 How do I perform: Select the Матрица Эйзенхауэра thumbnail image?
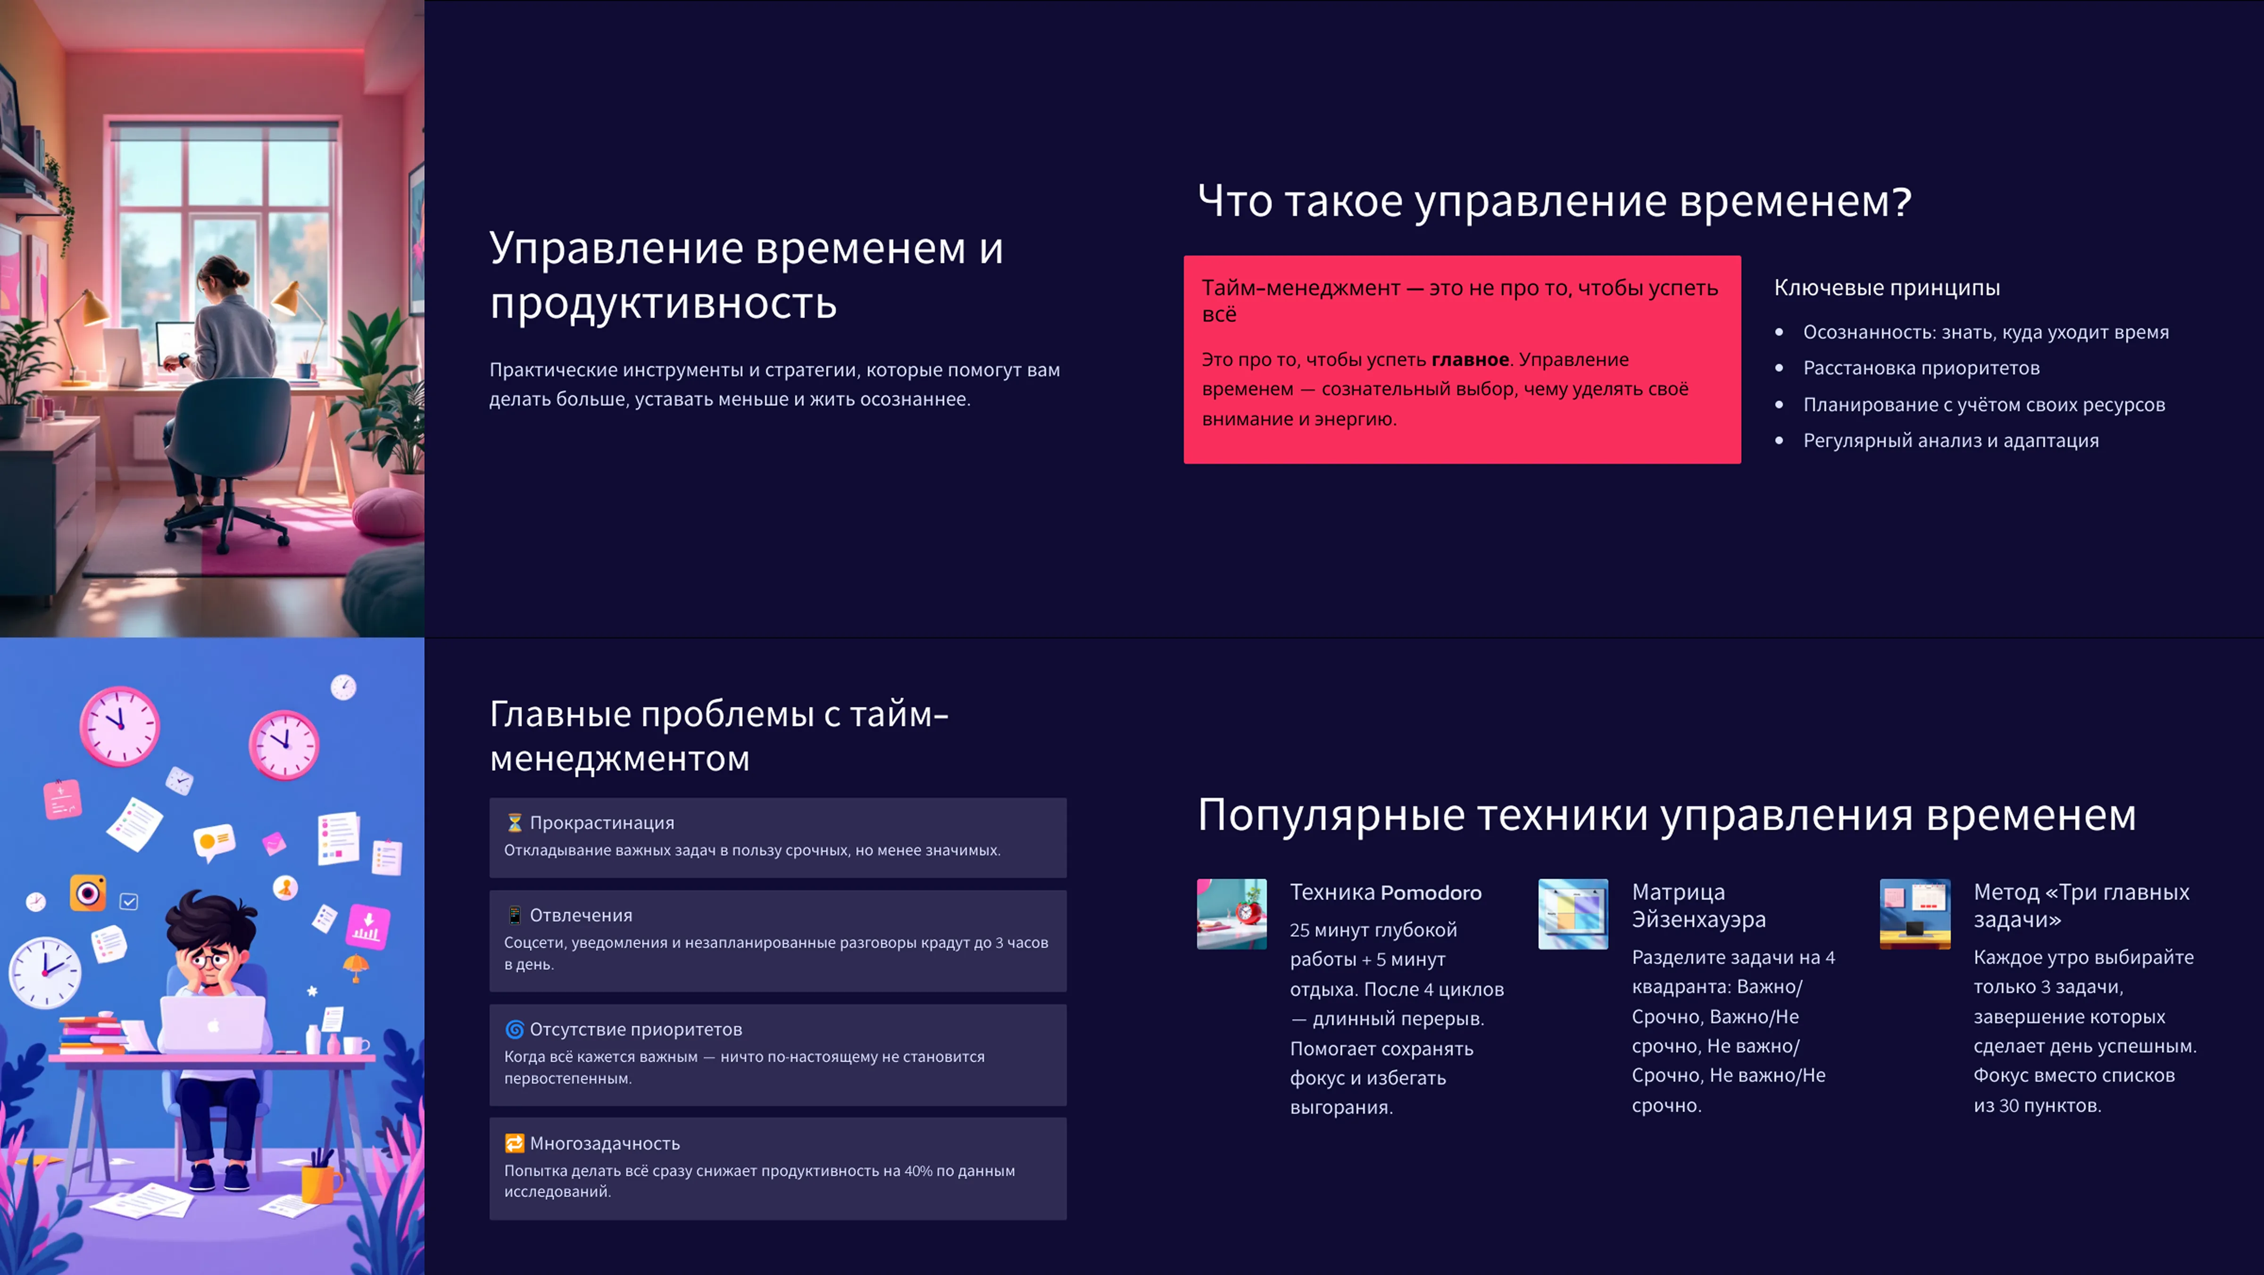(x=1573, y=914)
